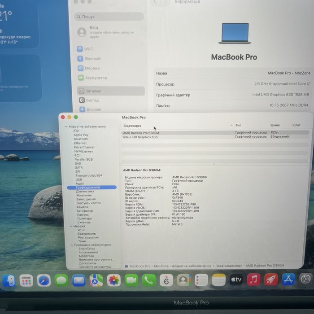The width and height of the screenshot is (314, 314).
Task: Click the Назва MacBook Pro - MacZone field
Action: (x=233, y=73)
